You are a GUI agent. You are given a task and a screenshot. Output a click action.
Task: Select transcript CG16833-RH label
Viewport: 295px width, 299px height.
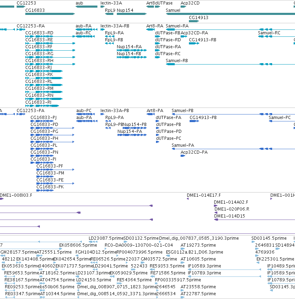coord(39,60)
